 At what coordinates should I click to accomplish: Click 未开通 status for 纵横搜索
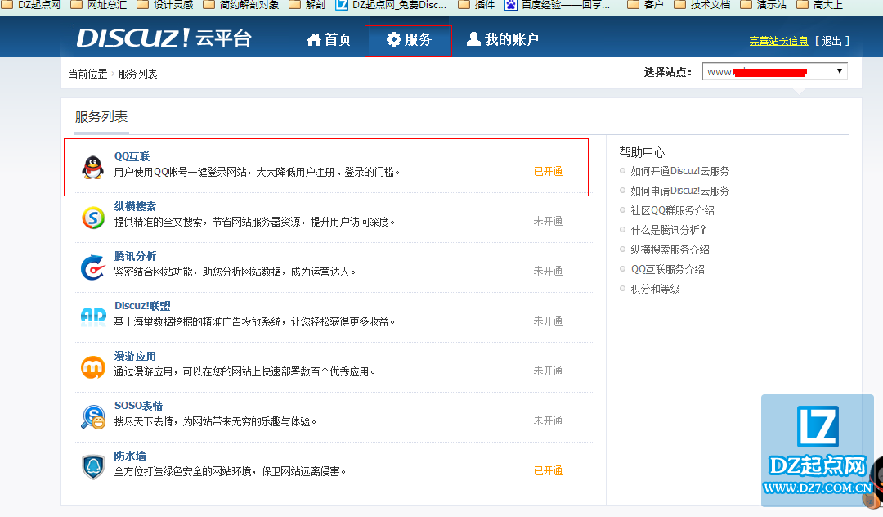(x=548, y=221)
